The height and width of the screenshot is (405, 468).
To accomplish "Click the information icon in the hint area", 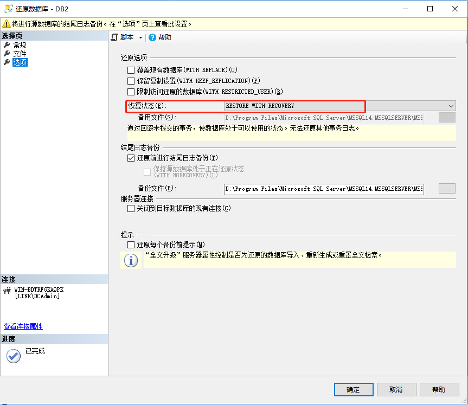I will (x=131, y=260).
